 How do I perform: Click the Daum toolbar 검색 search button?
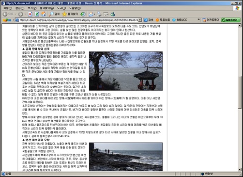[x=149, y=20]
